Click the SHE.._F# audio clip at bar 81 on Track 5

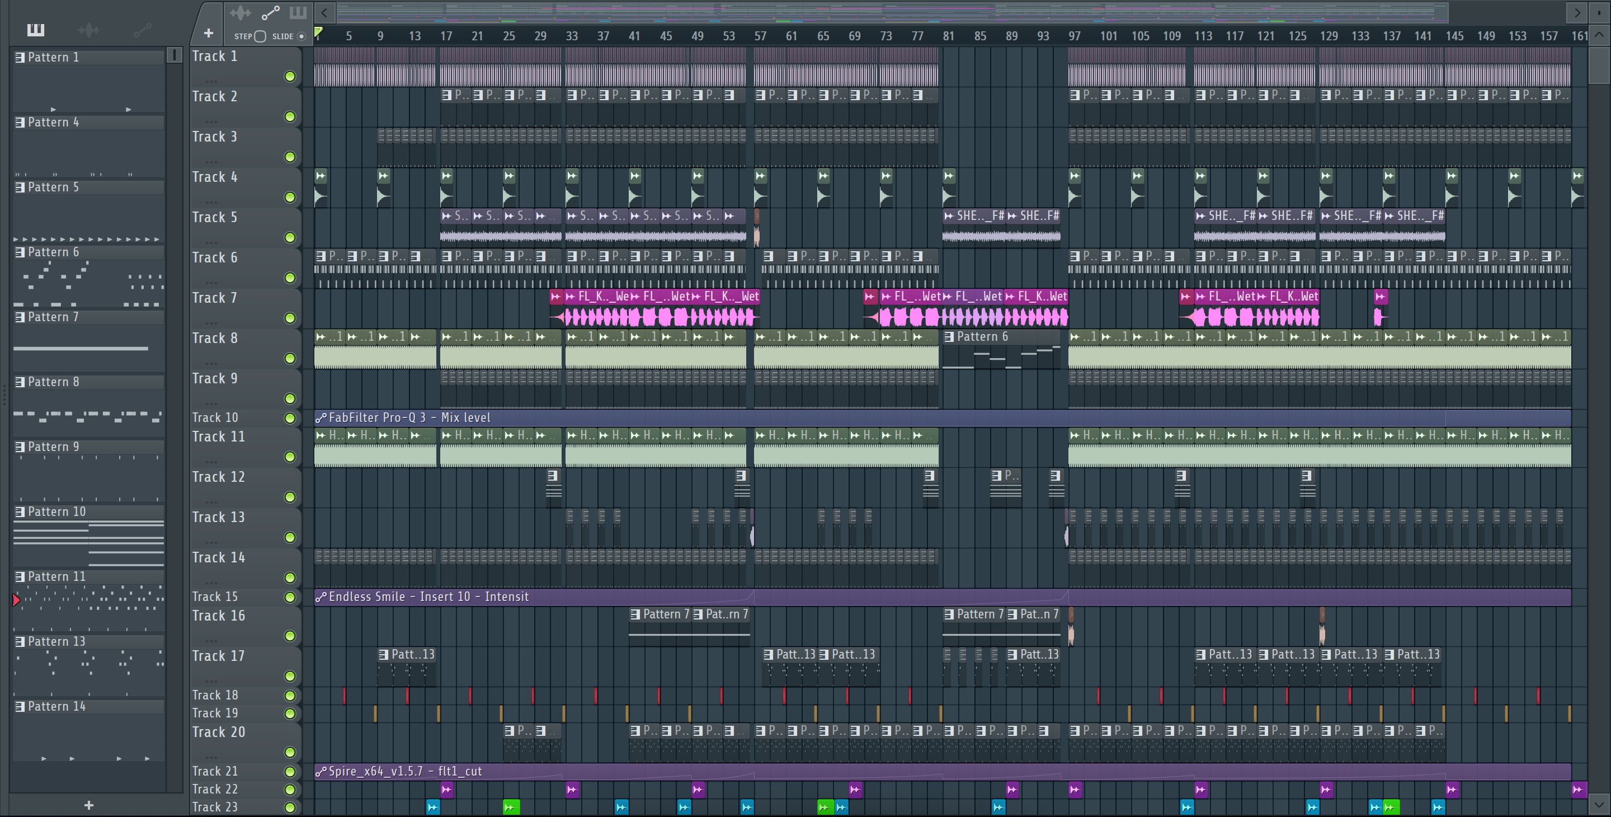(x=974, y=227)
